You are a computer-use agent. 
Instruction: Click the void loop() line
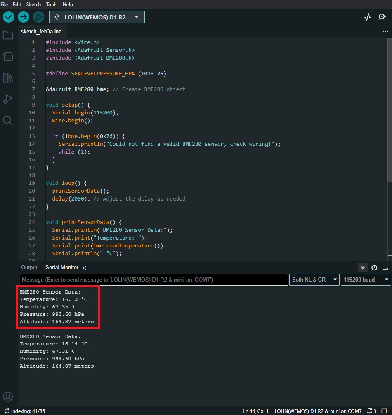(66, 183)
